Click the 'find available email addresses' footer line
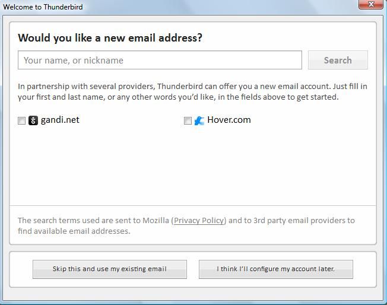The height and width of the screenshot is (305, 387). point(74,231)
